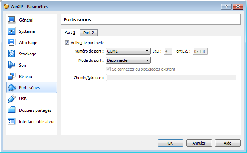Viewport: 247px width, 153px height.
Task: Select the Stockage disk icon
Action: pos(12,54)
